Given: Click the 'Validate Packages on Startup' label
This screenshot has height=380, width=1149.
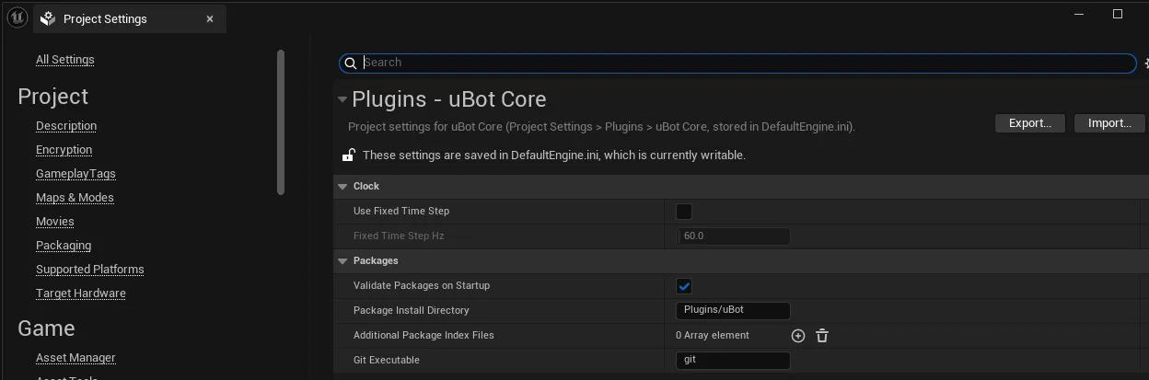Looking at the screenshot, I should click(x=422, y=286).
